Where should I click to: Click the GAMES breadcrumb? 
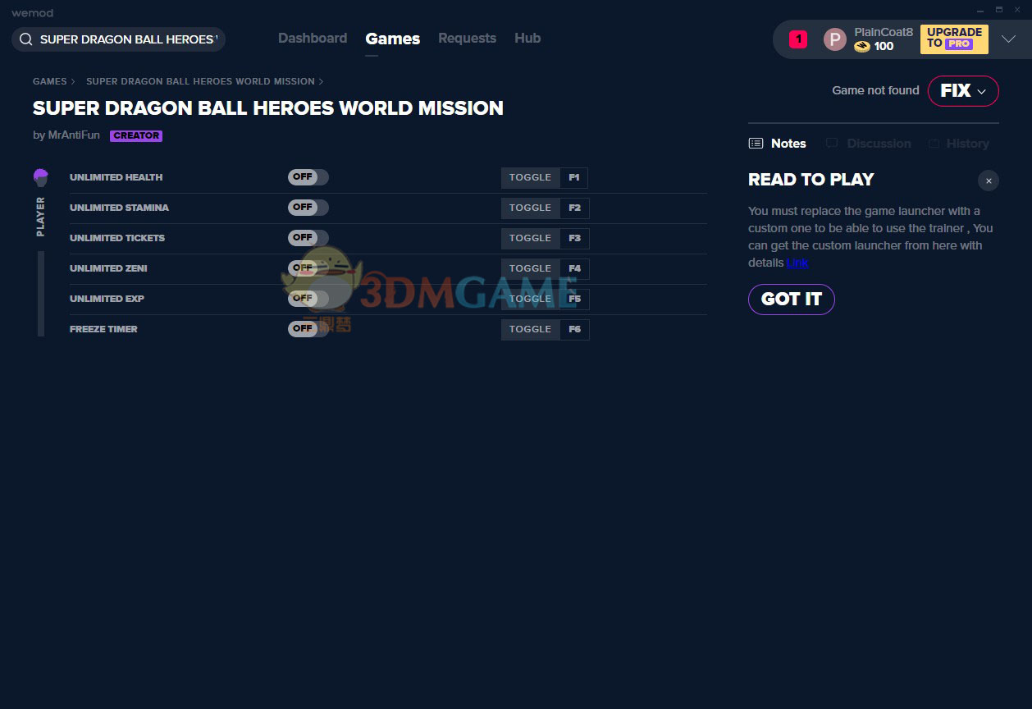(x=50, y=81)
